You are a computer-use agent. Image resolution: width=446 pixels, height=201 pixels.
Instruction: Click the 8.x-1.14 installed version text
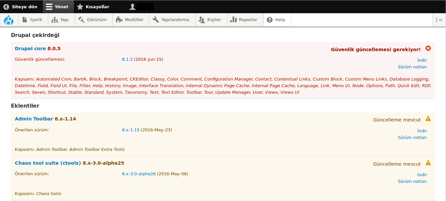coord(65,119)
